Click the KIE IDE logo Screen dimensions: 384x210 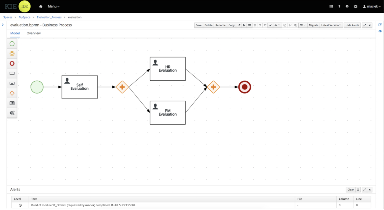coord(18,6)
